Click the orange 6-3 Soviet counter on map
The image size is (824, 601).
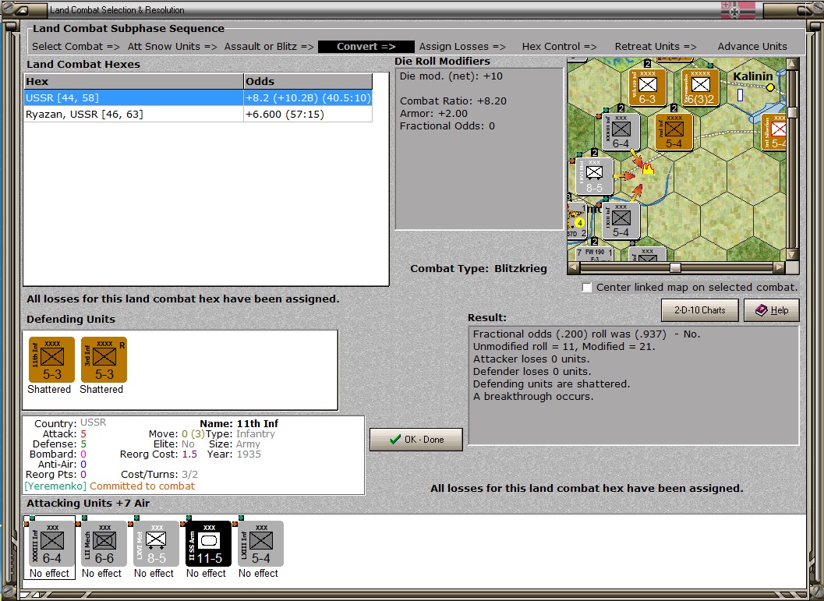coord(647,87)
